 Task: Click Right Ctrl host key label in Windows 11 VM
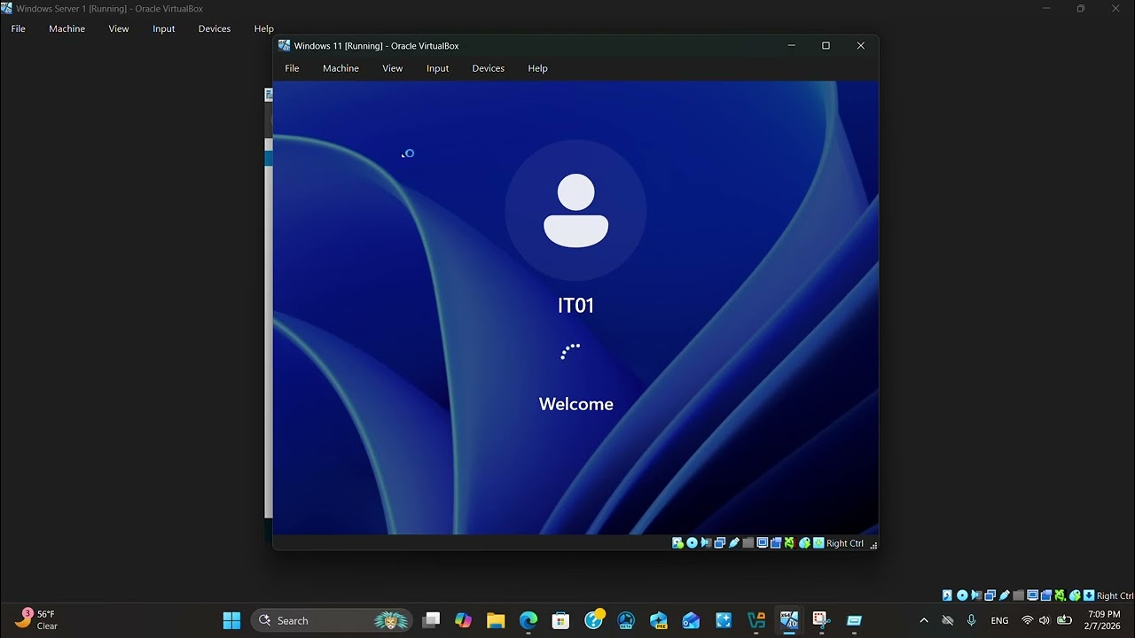(845, 543)
